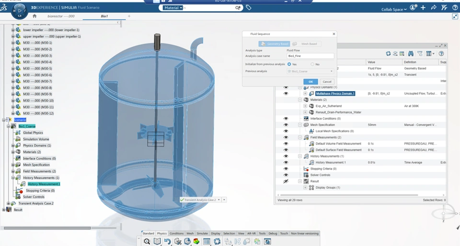This screenshot has width=460, height=246.
Task: Click OK in Fluid Sequence dialog
Action: click(x=310, y=82)
